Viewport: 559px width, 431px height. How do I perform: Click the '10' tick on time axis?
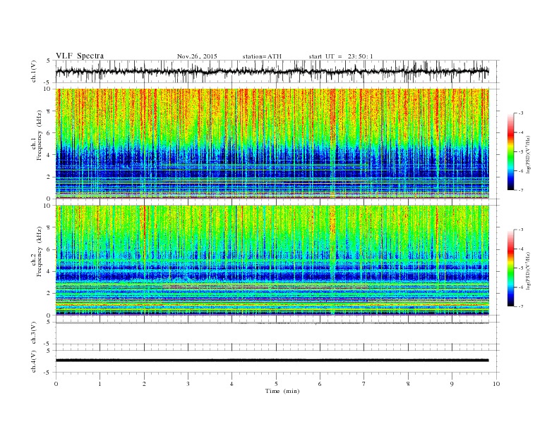click(496, 384)
